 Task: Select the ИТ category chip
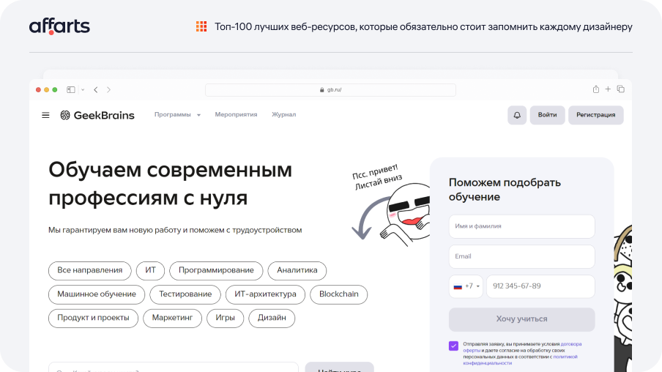151,270
